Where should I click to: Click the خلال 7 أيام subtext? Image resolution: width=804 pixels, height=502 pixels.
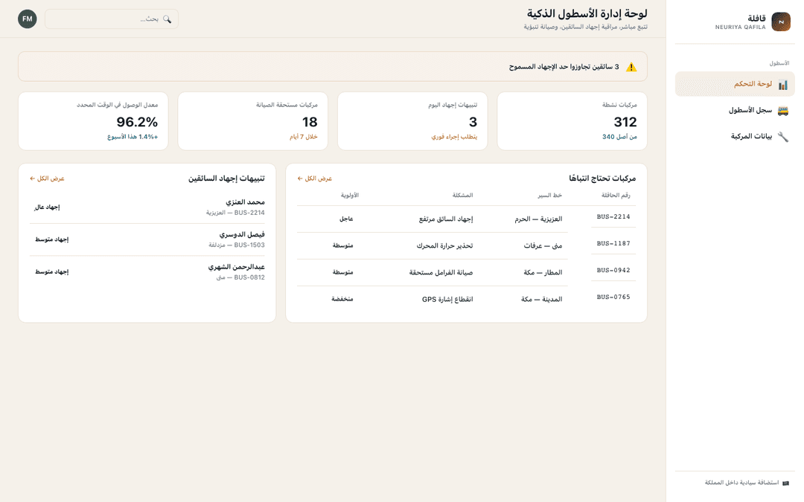point(303,137)
